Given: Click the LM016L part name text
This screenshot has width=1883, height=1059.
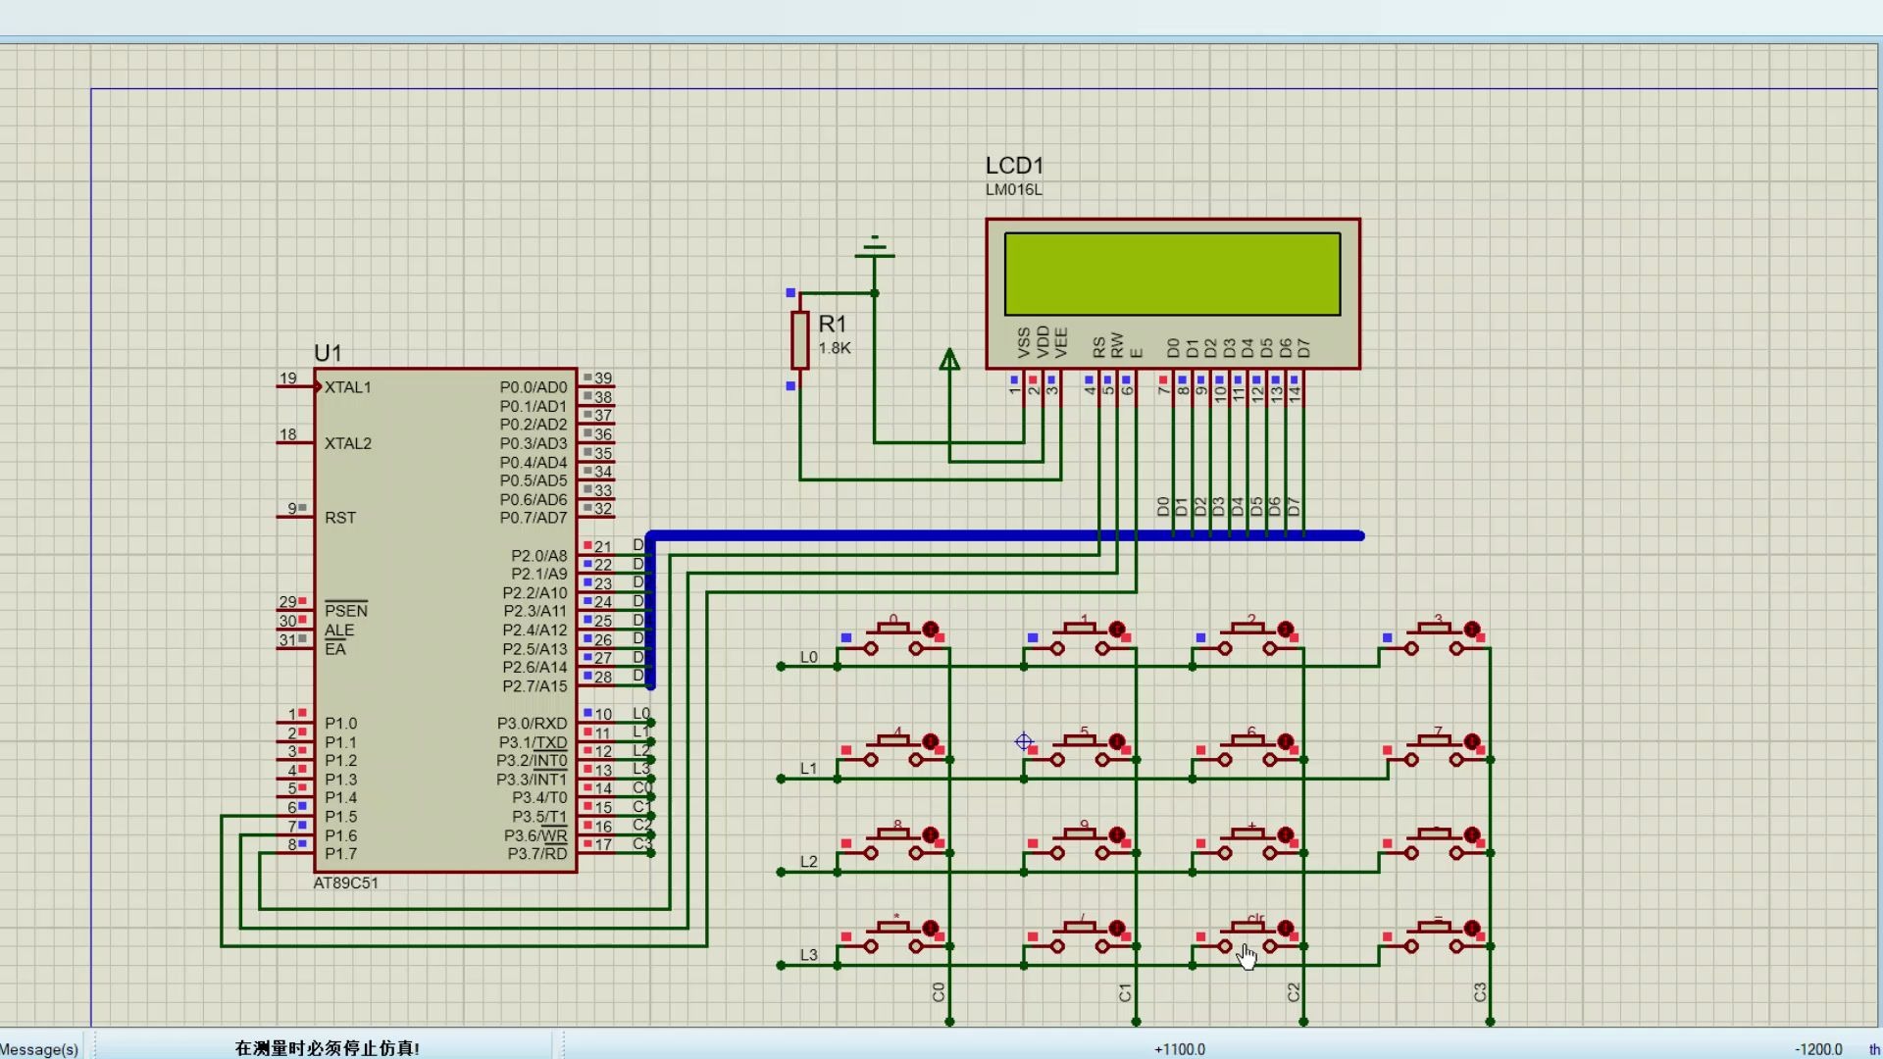Looking at the screenshot, I should tap(1014, 190).
